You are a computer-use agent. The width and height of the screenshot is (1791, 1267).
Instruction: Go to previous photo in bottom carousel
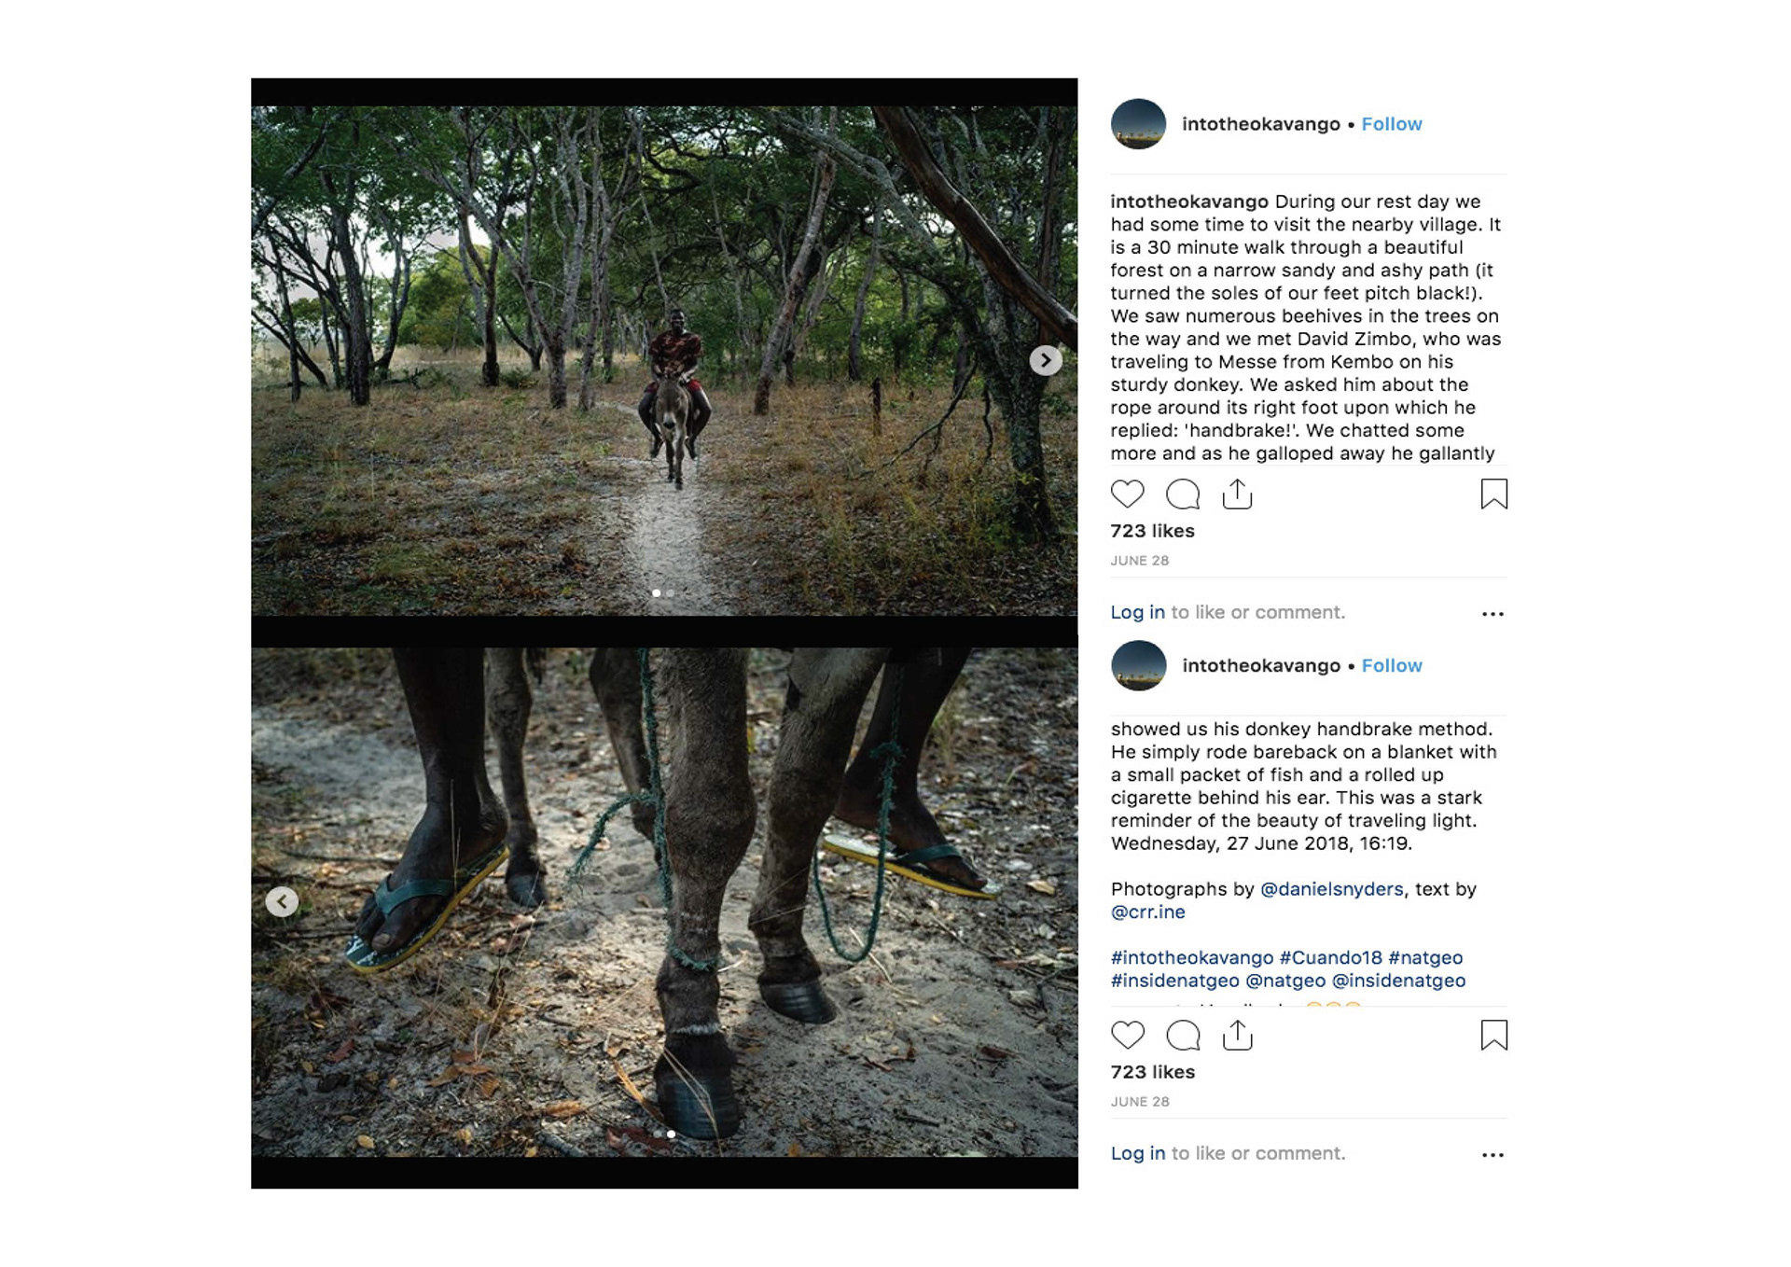tap(282, 901)
